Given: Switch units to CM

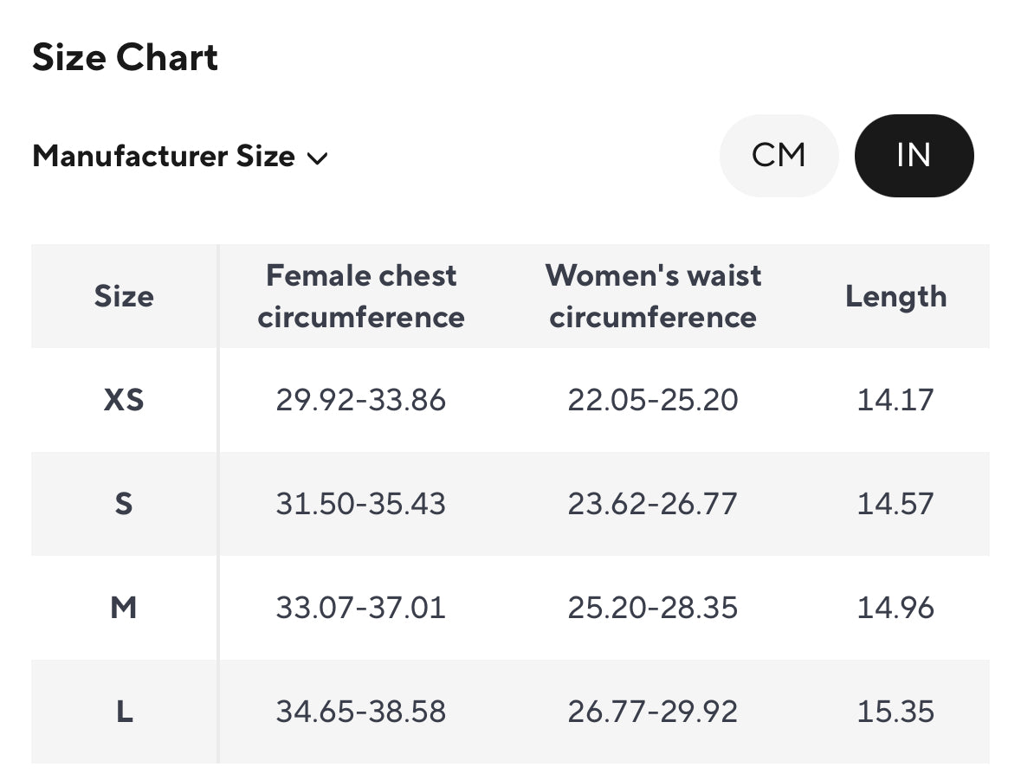Looking at the screenshot, I should point(779,156).
